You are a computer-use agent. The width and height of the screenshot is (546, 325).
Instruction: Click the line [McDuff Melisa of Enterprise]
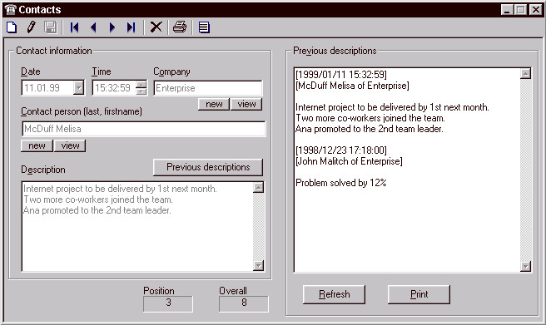[x=352, y=86]
